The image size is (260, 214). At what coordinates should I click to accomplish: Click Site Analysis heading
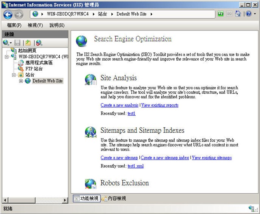point(119,78)
